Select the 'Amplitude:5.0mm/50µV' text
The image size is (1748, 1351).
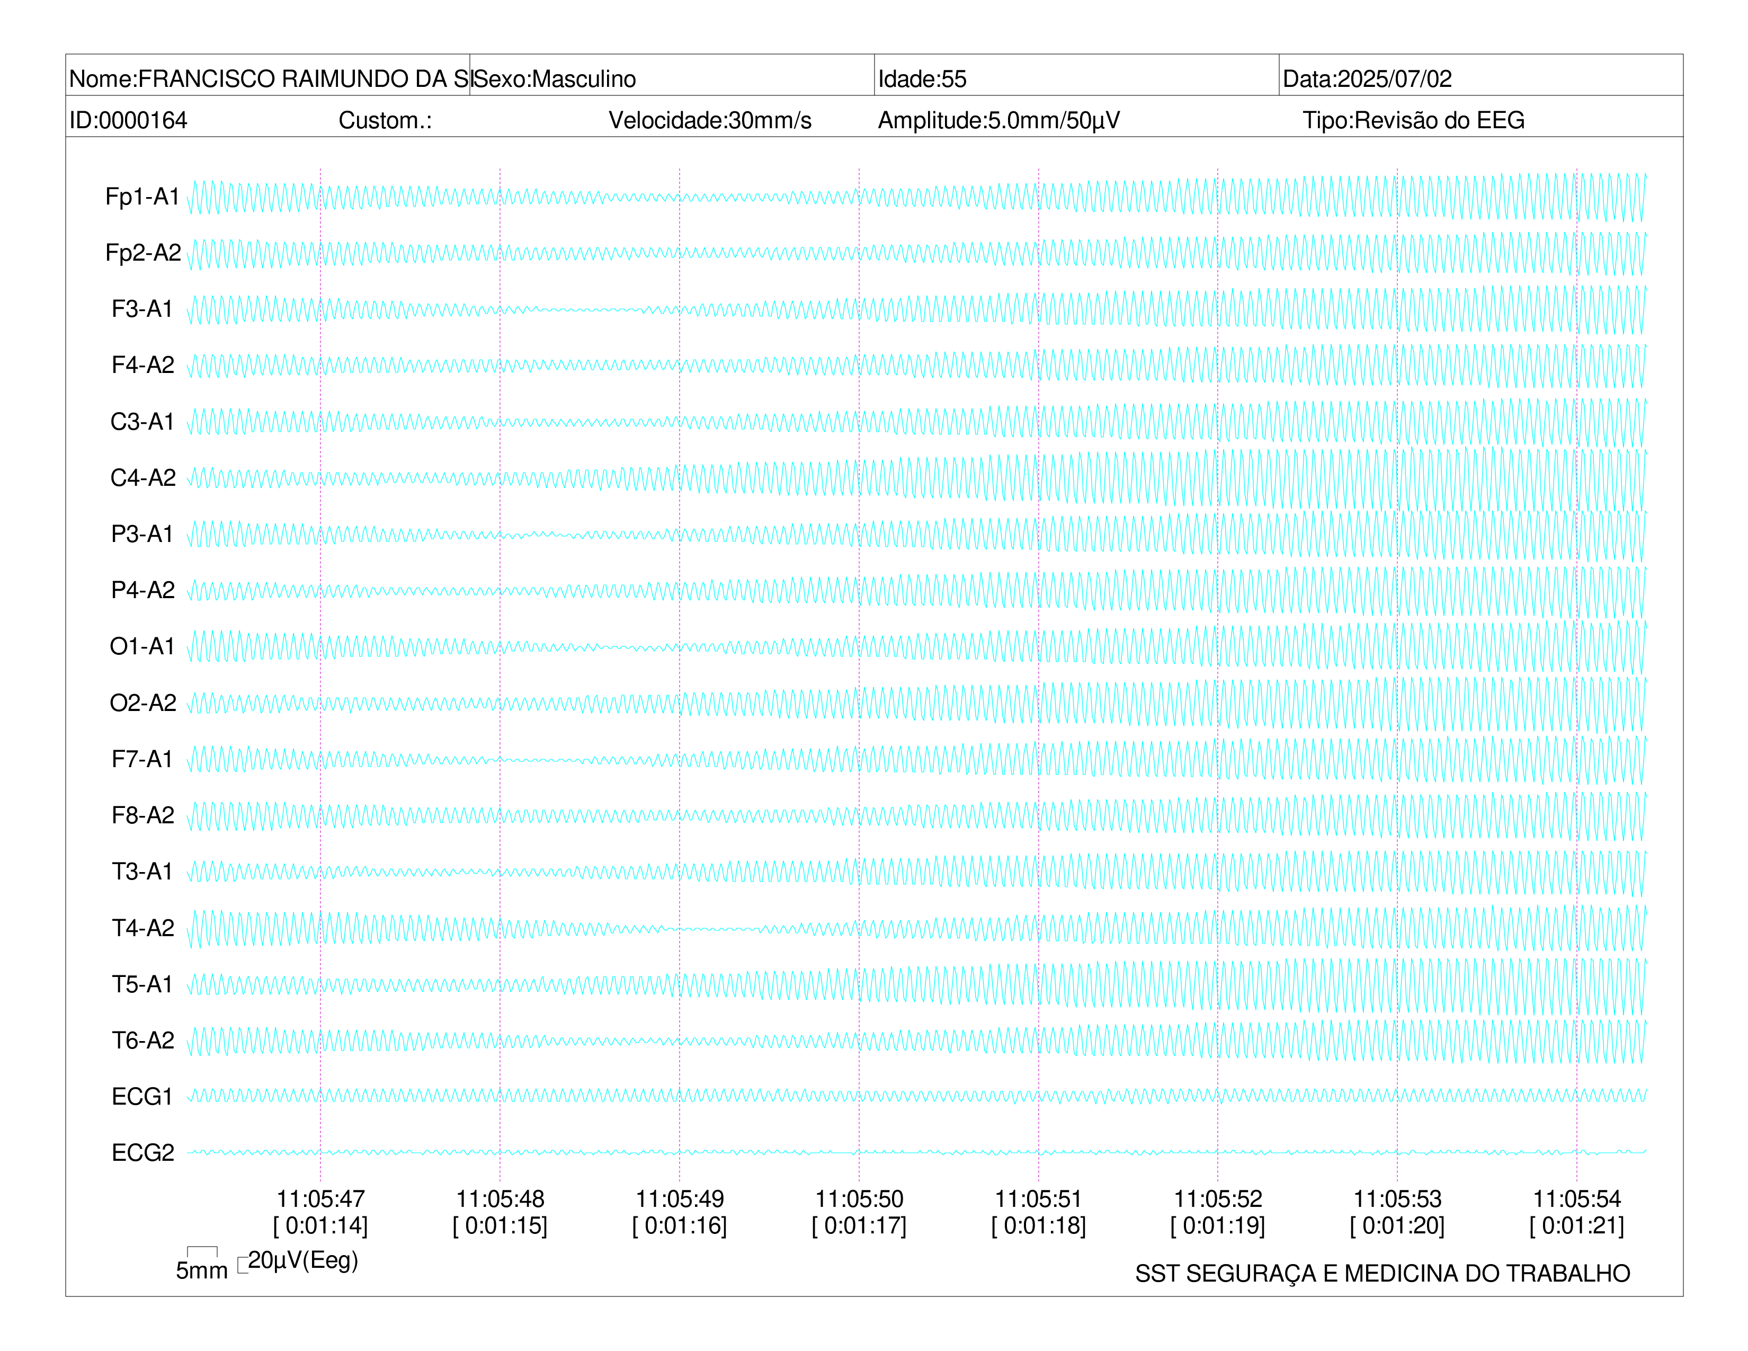[x=999, y=120]
